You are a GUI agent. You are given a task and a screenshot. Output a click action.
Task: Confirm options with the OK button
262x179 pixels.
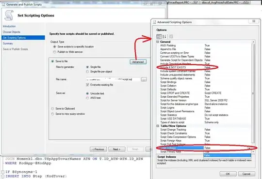[x=228, y=174]
